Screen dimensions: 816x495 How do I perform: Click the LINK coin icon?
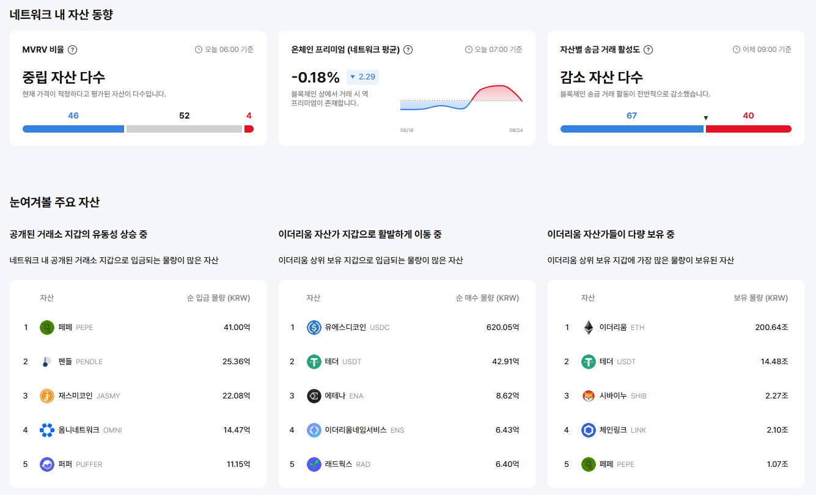[x=589, y=430]
